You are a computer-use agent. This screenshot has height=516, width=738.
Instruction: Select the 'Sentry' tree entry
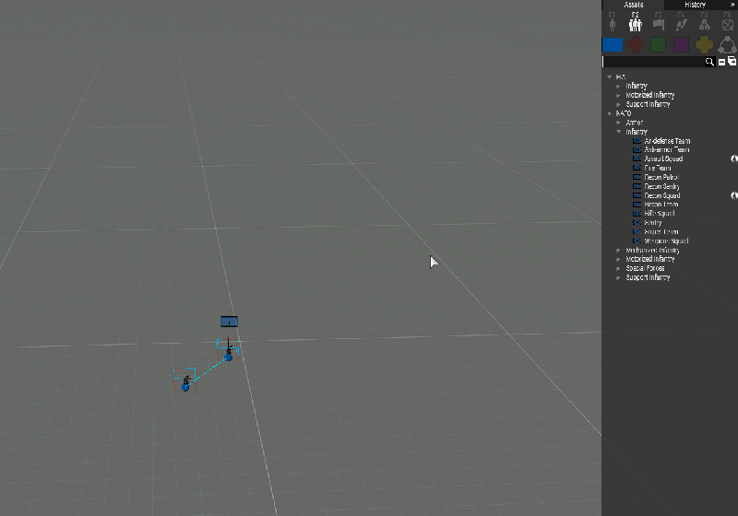tap(653, 223)
